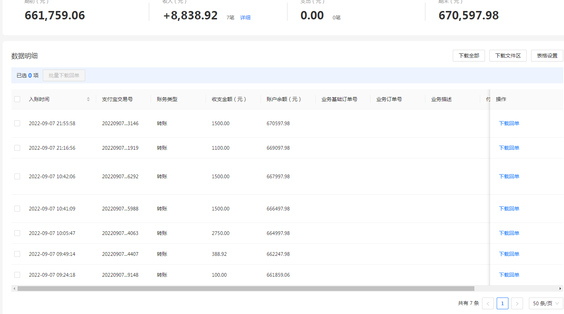Click the sort arrows beside 入账时间
The width and height of the screenshot is (564, 314).
(x=88, y=99)
